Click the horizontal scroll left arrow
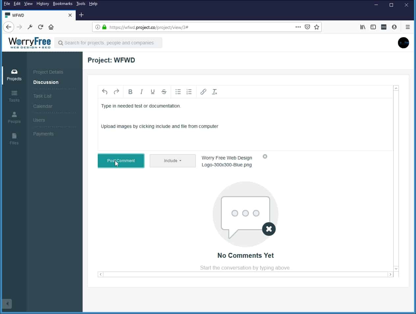This screenshot has height=314, width=416. (101, 274)
